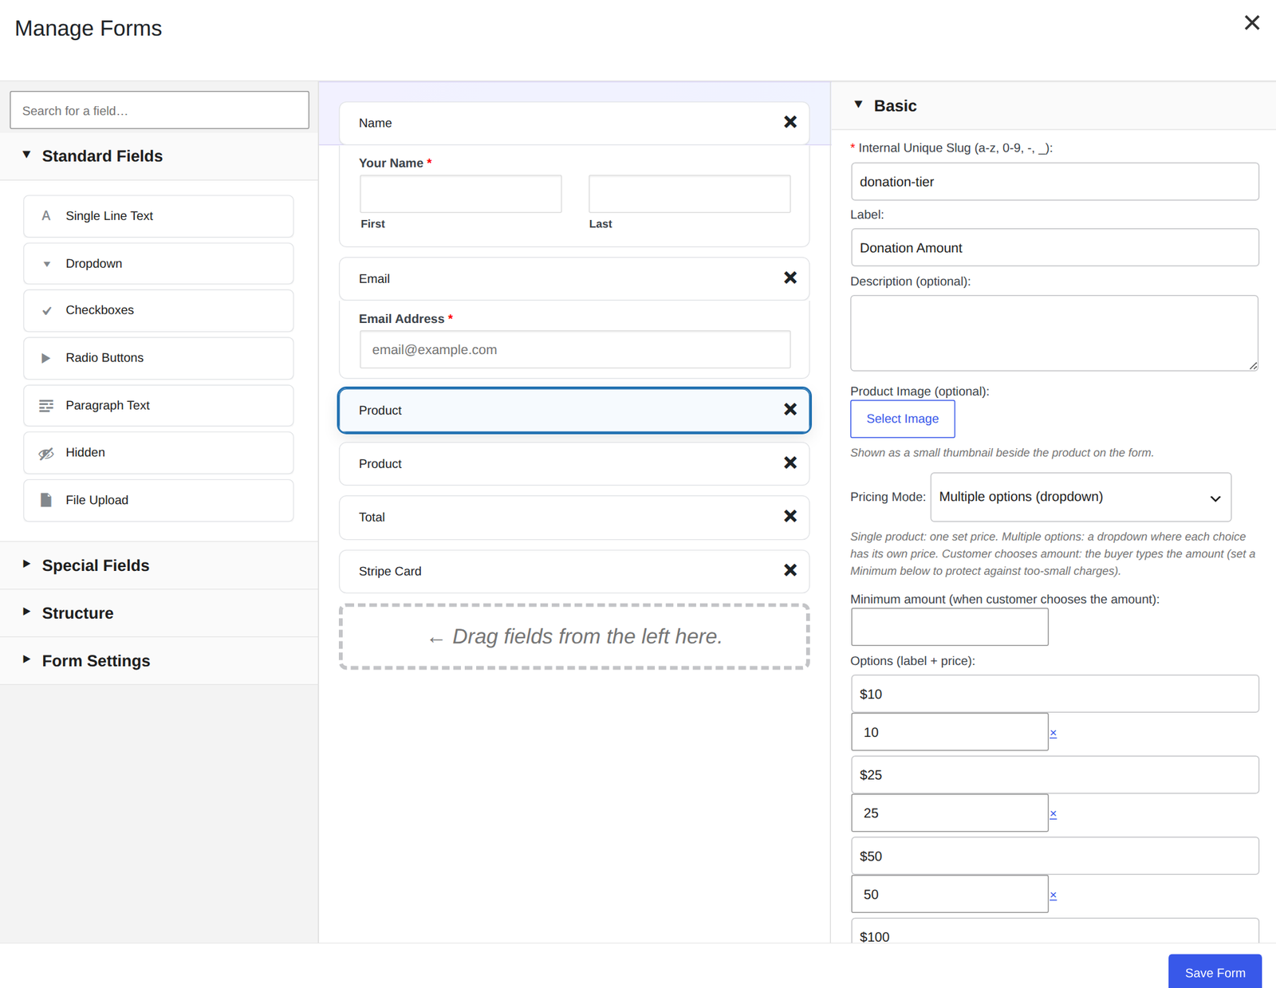Edit the Label input reading Donation Amount

1054,248
